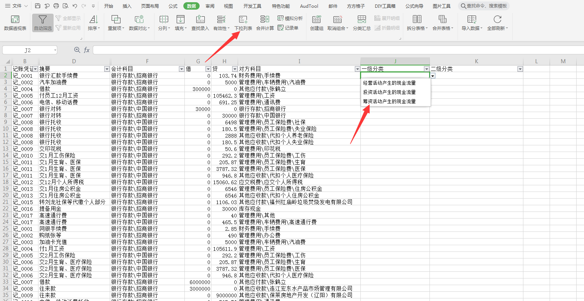The width and height of the screenshot is (584, 301).
Task: Click the 记录单 record form button
Action: [288, 28]
